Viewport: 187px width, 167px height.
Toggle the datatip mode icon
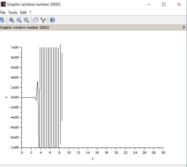(x=43, y=20)
